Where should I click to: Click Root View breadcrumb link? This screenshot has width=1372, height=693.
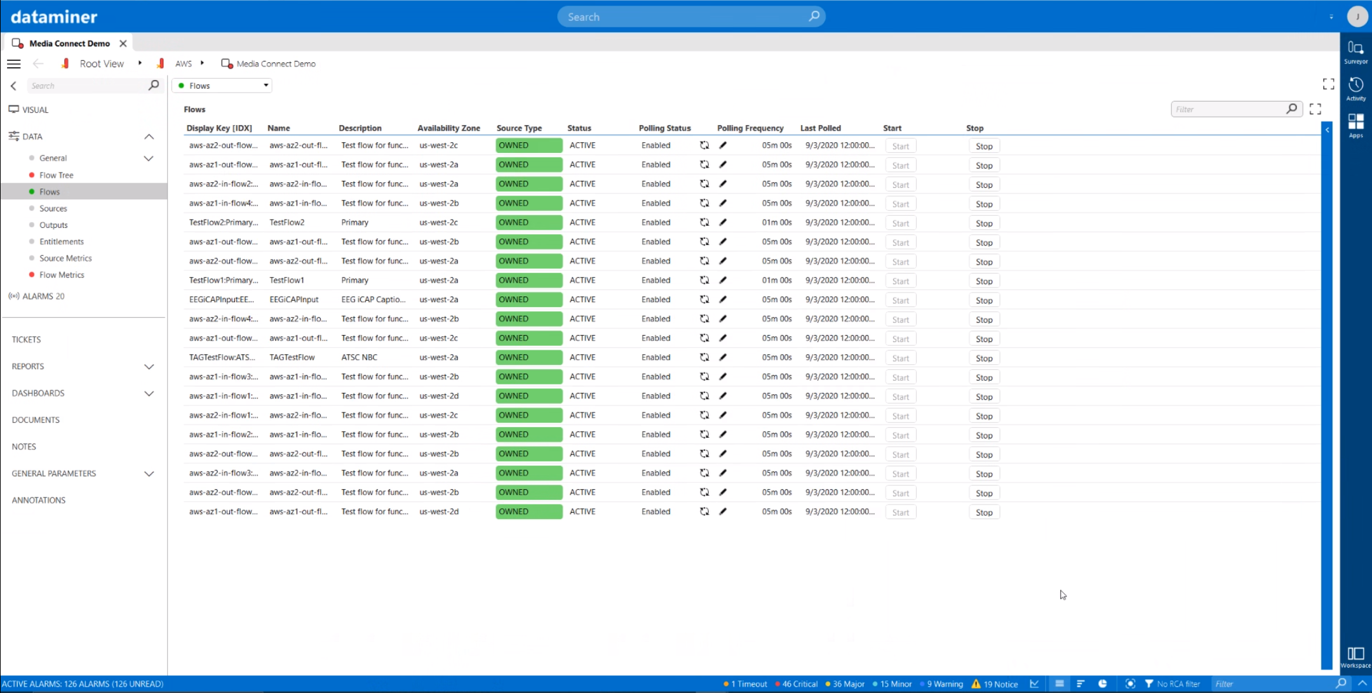click(x=102, y=63)
